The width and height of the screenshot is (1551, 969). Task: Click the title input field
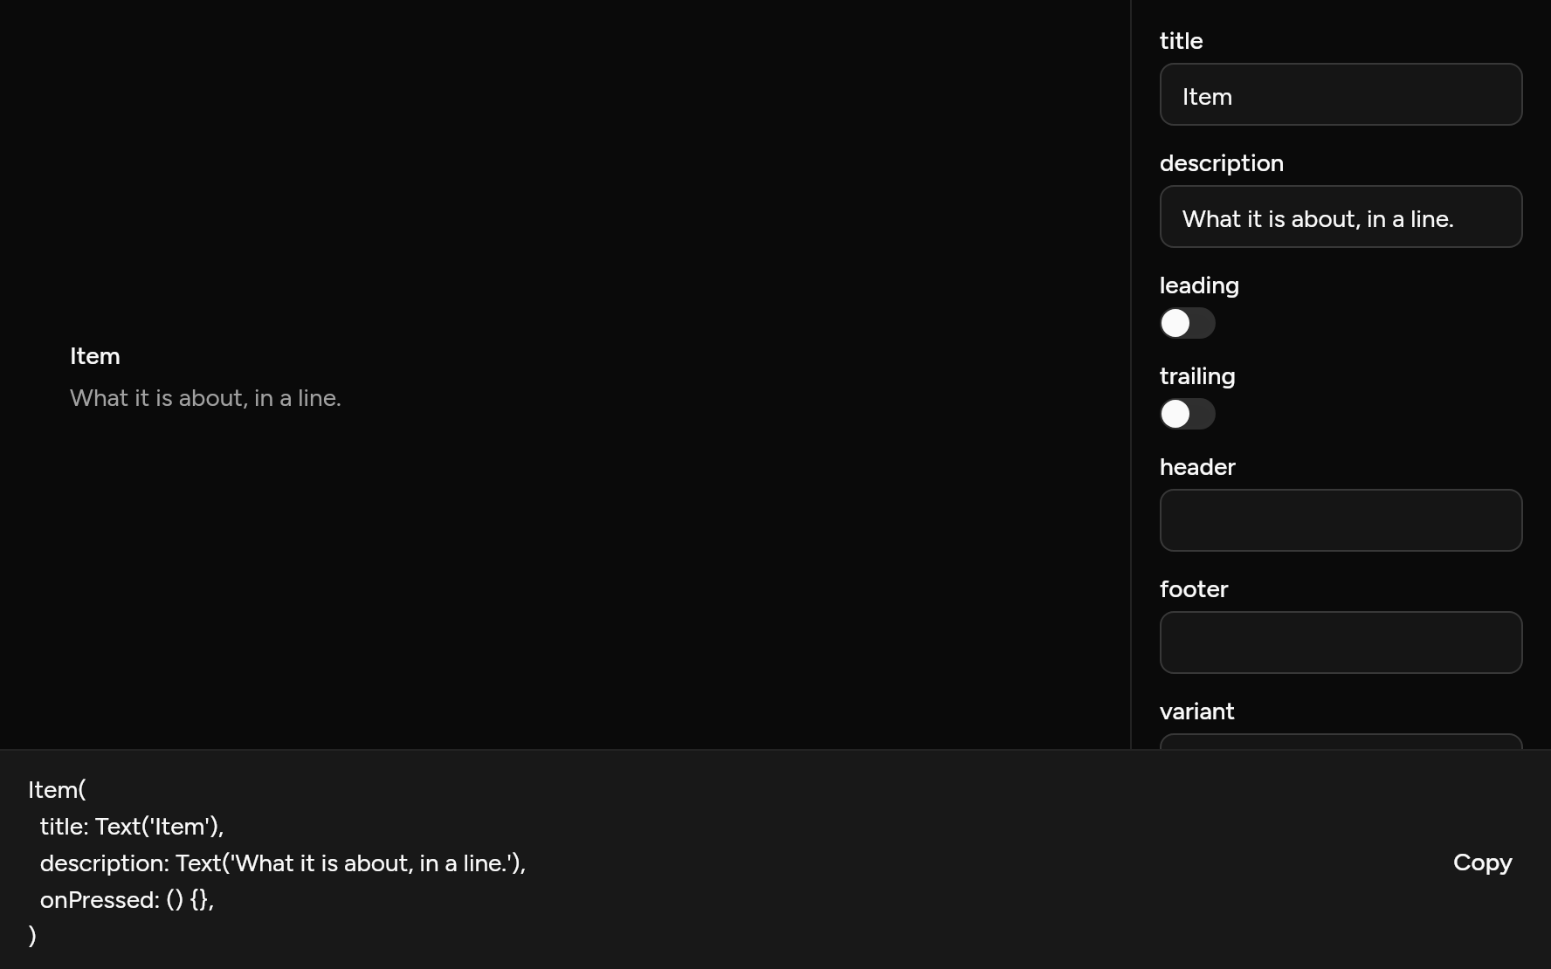[x=1341, y=94]
